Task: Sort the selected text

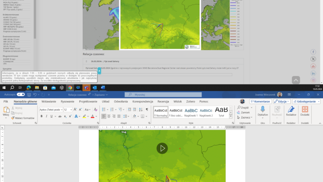Action: (141, 110)
